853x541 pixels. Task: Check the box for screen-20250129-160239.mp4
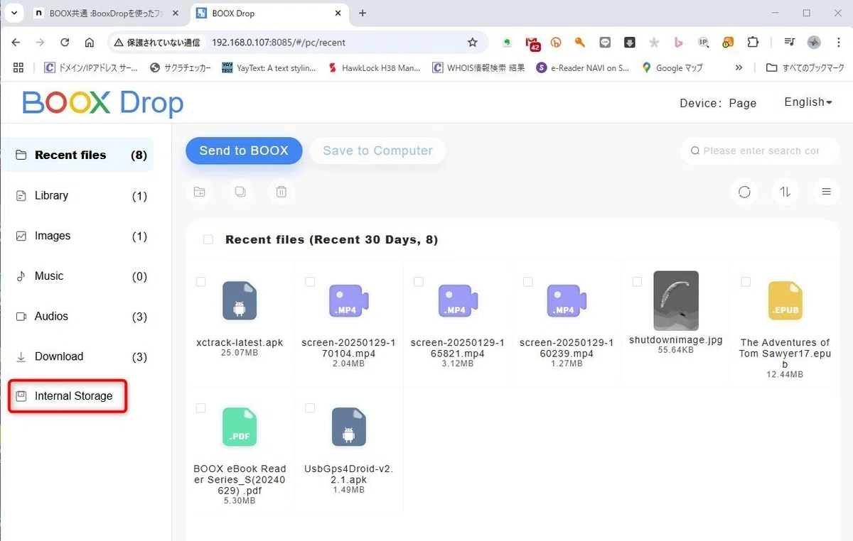pyautogui.click(x=527, y=282)
